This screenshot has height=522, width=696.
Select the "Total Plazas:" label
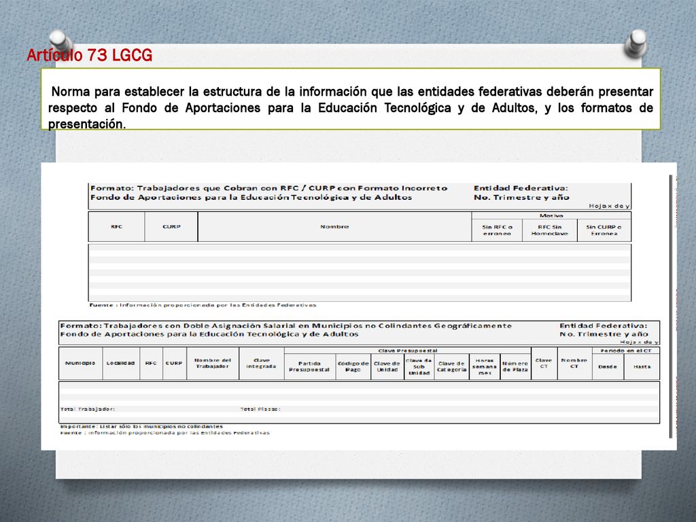(x=260, y=408)
